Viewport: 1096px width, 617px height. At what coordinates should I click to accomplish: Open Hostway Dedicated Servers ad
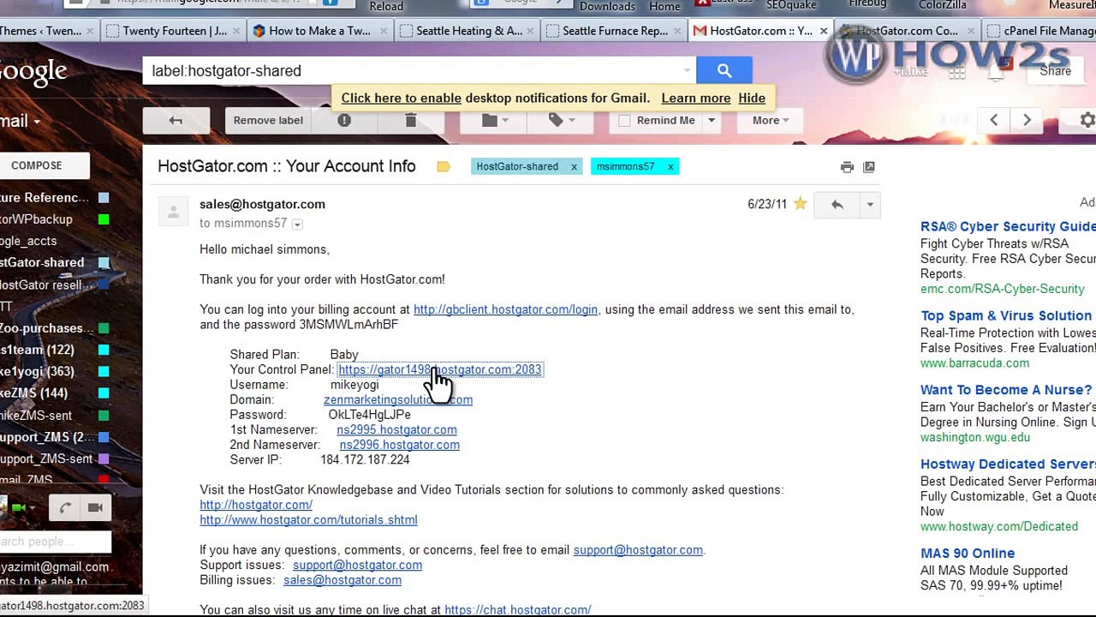(x=1008, y=464)
